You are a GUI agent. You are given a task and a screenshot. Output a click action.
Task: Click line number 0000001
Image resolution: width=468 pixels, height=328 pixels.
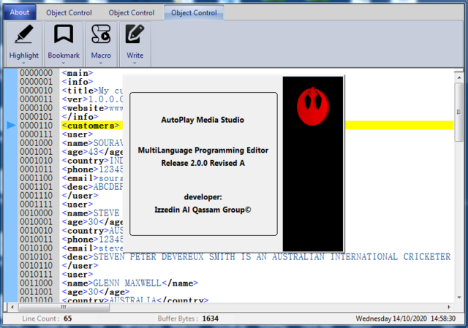click(36, 82)
